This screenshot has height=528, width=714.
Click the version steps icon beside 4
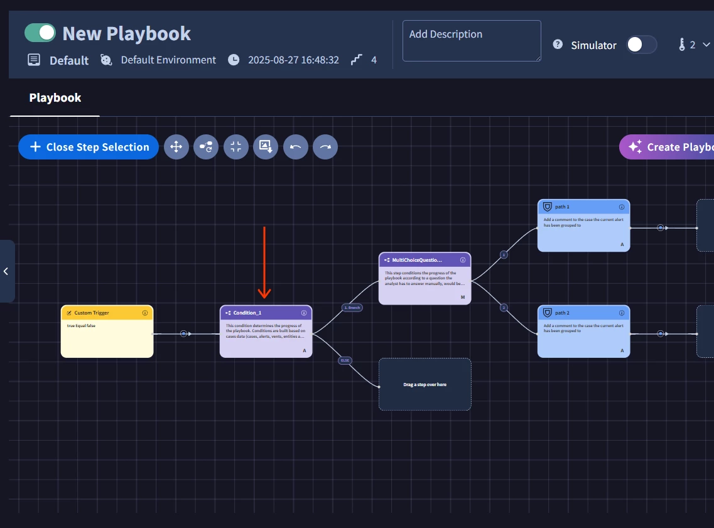[x=357, y=60]
